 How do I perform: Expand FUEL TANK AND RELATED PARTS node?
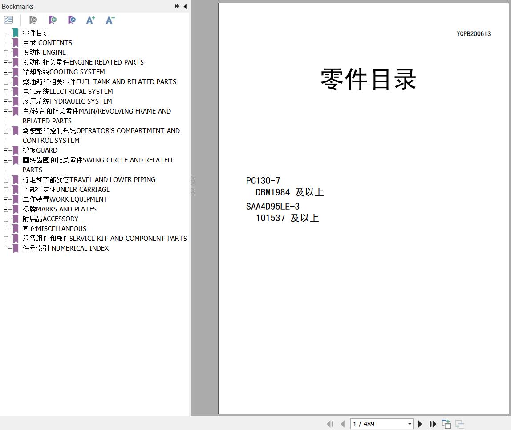coord(5,82)
